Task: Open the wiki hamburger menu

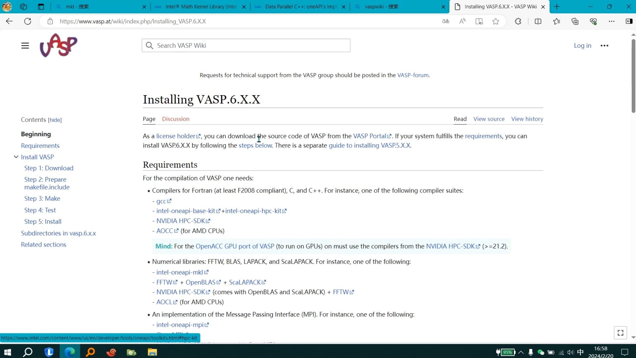Action: click(x=25, y=45)
